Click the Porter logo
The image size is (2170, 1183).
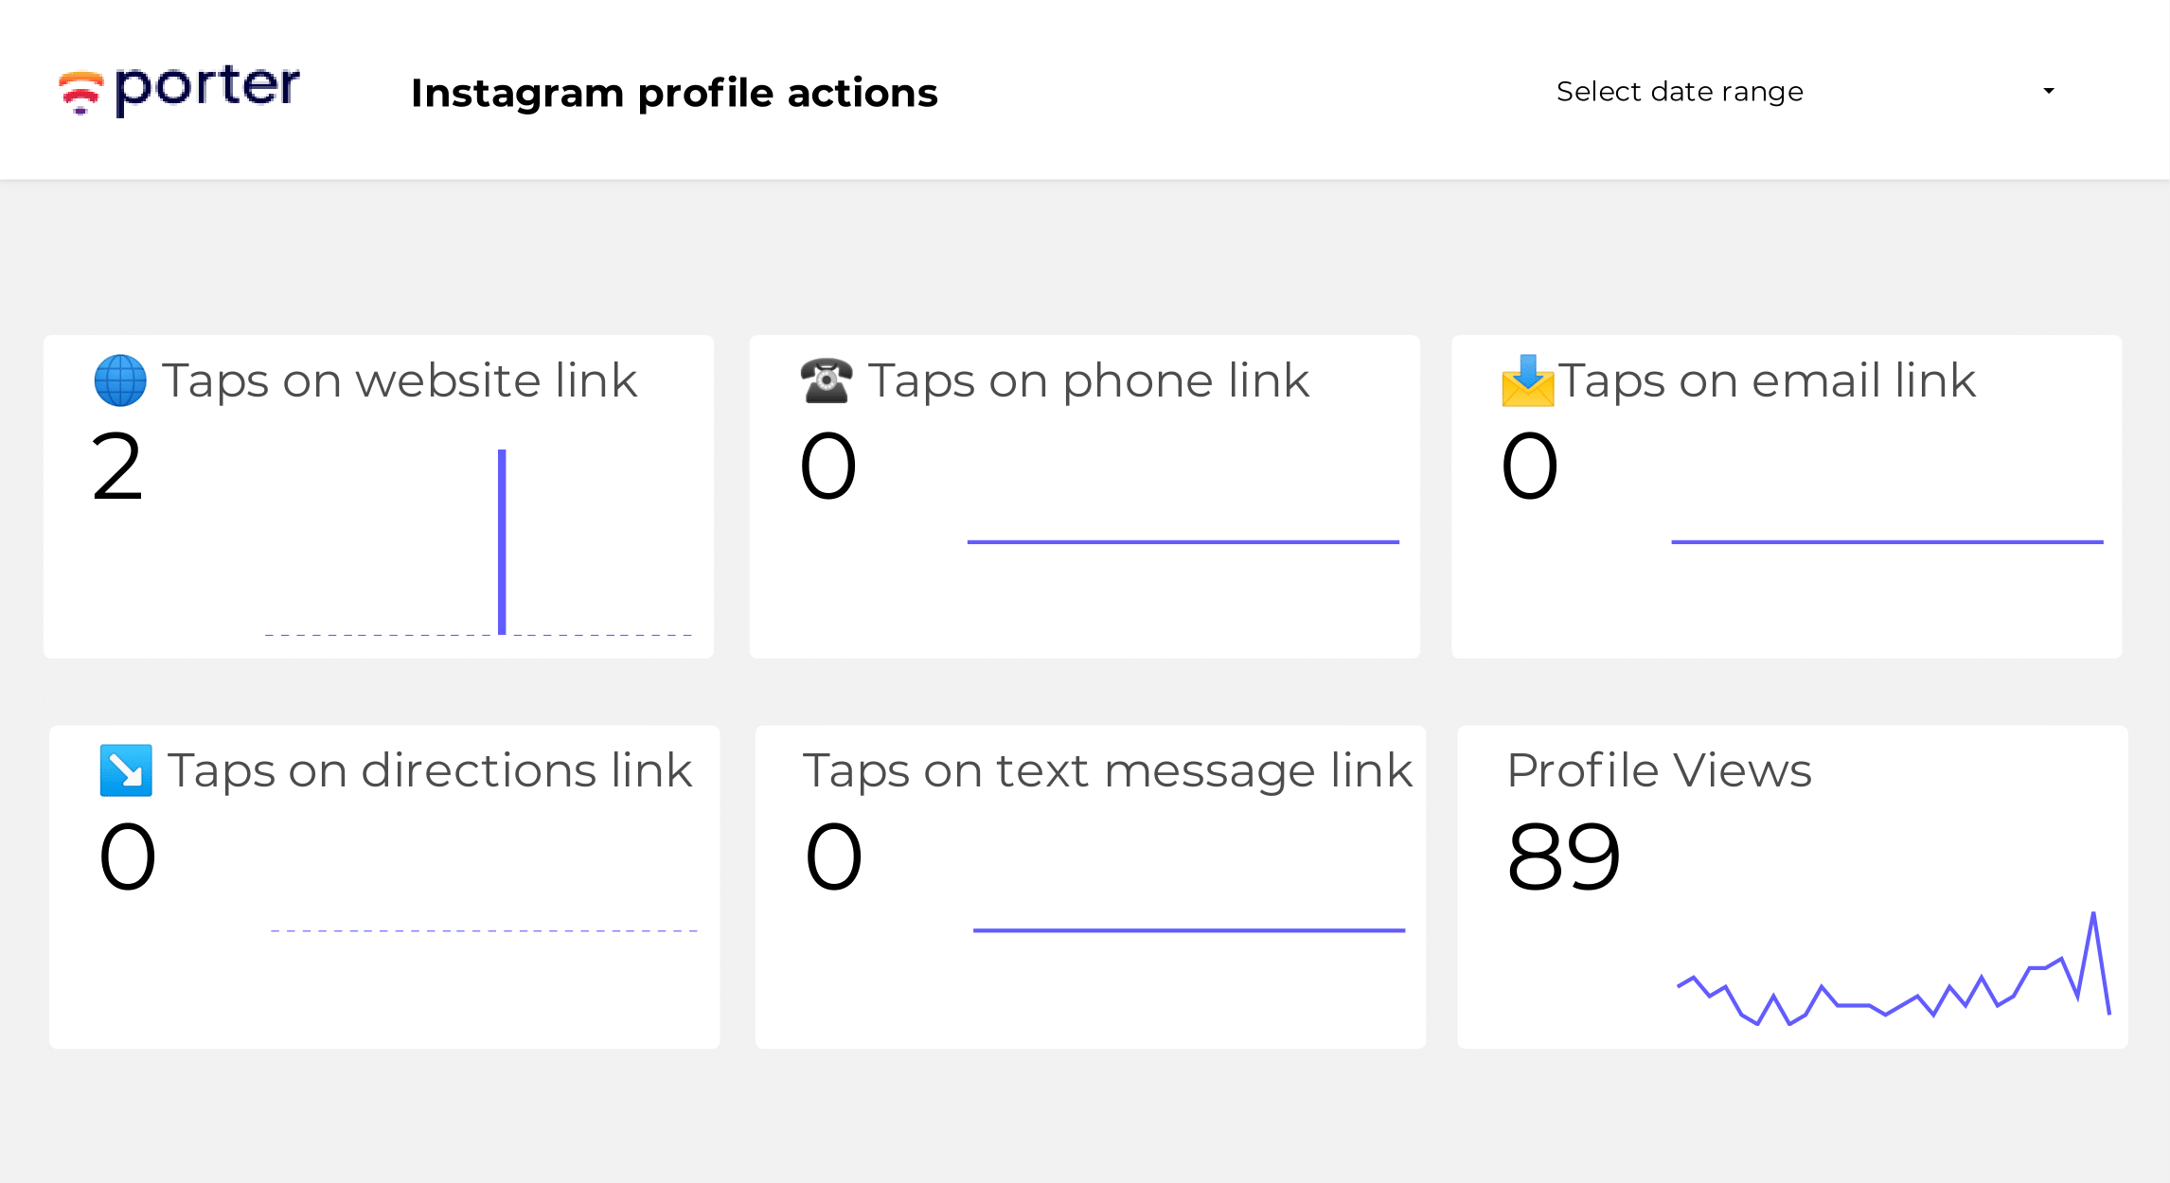click(x=179, y=91)
